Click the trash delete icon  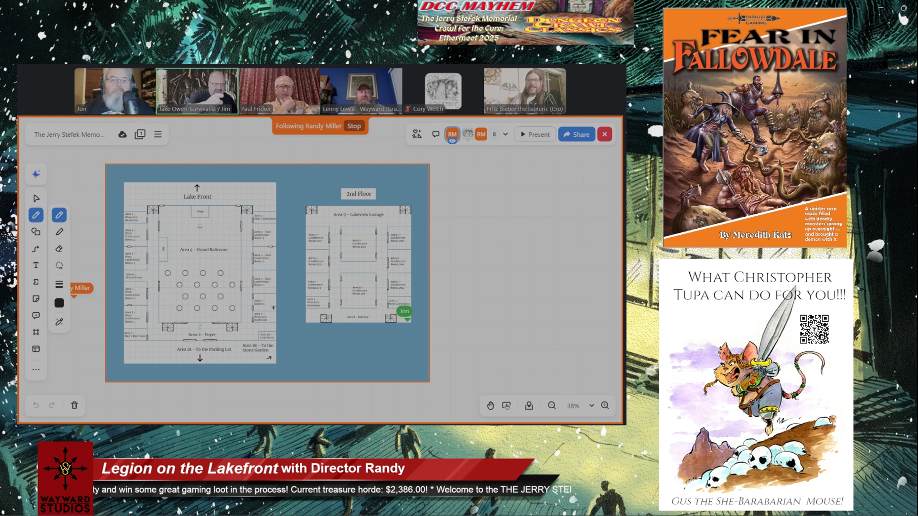(x=74, y=405)
